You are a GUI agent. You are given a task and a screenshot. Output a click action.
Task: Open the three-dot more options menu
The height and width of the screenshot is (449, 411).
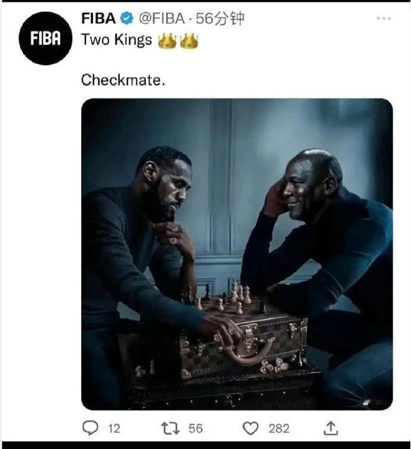384,18
